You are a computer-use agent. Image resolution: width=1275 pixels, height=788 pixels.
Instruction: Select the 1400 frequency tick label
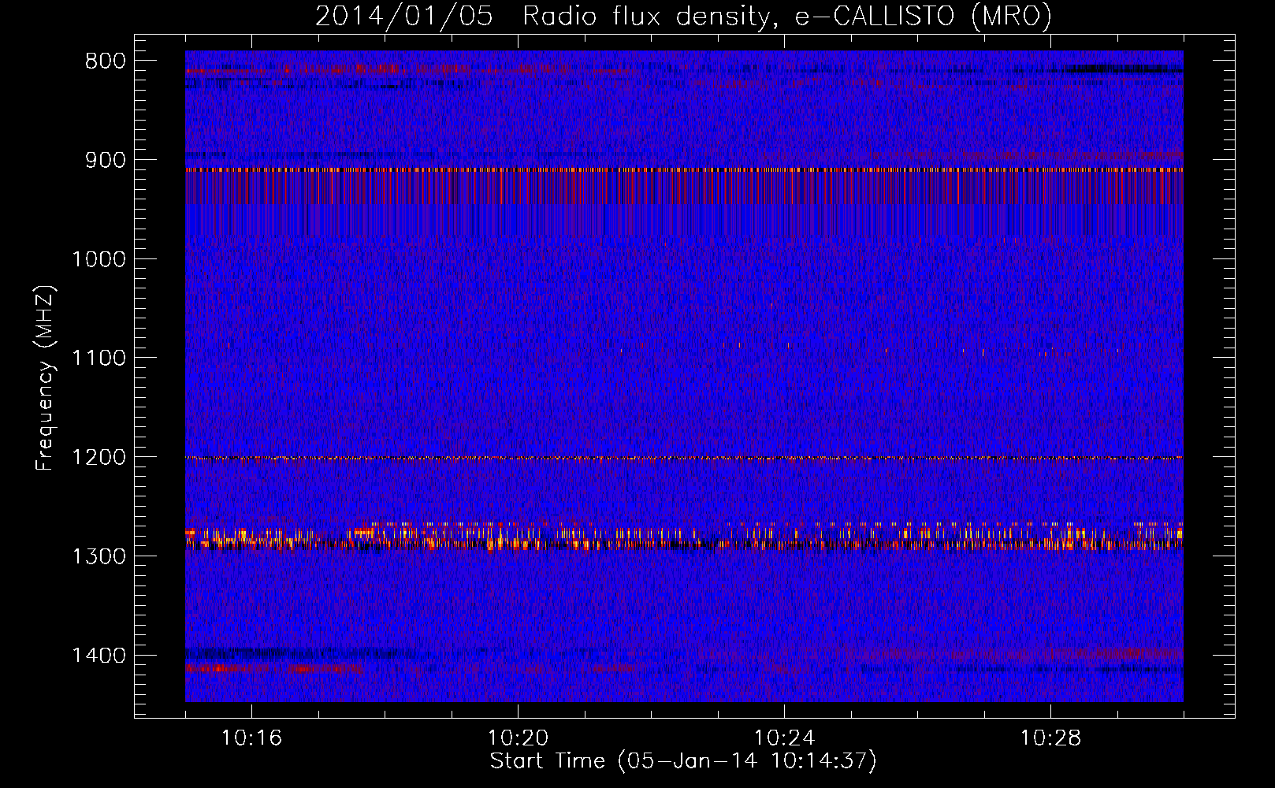pyautogui.click(x=99, y=656)
